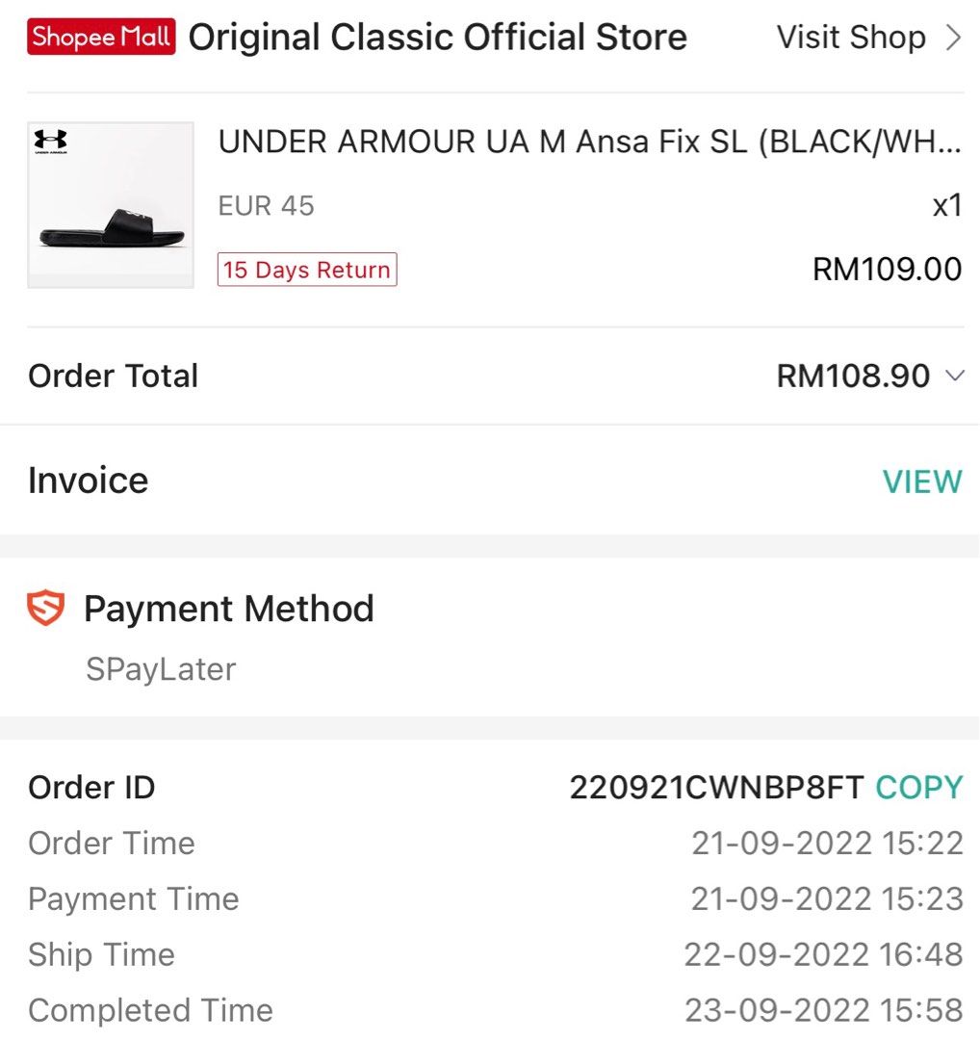Open the Original Classic Official Store name
Screen dimensions: 980x1040
438,38
